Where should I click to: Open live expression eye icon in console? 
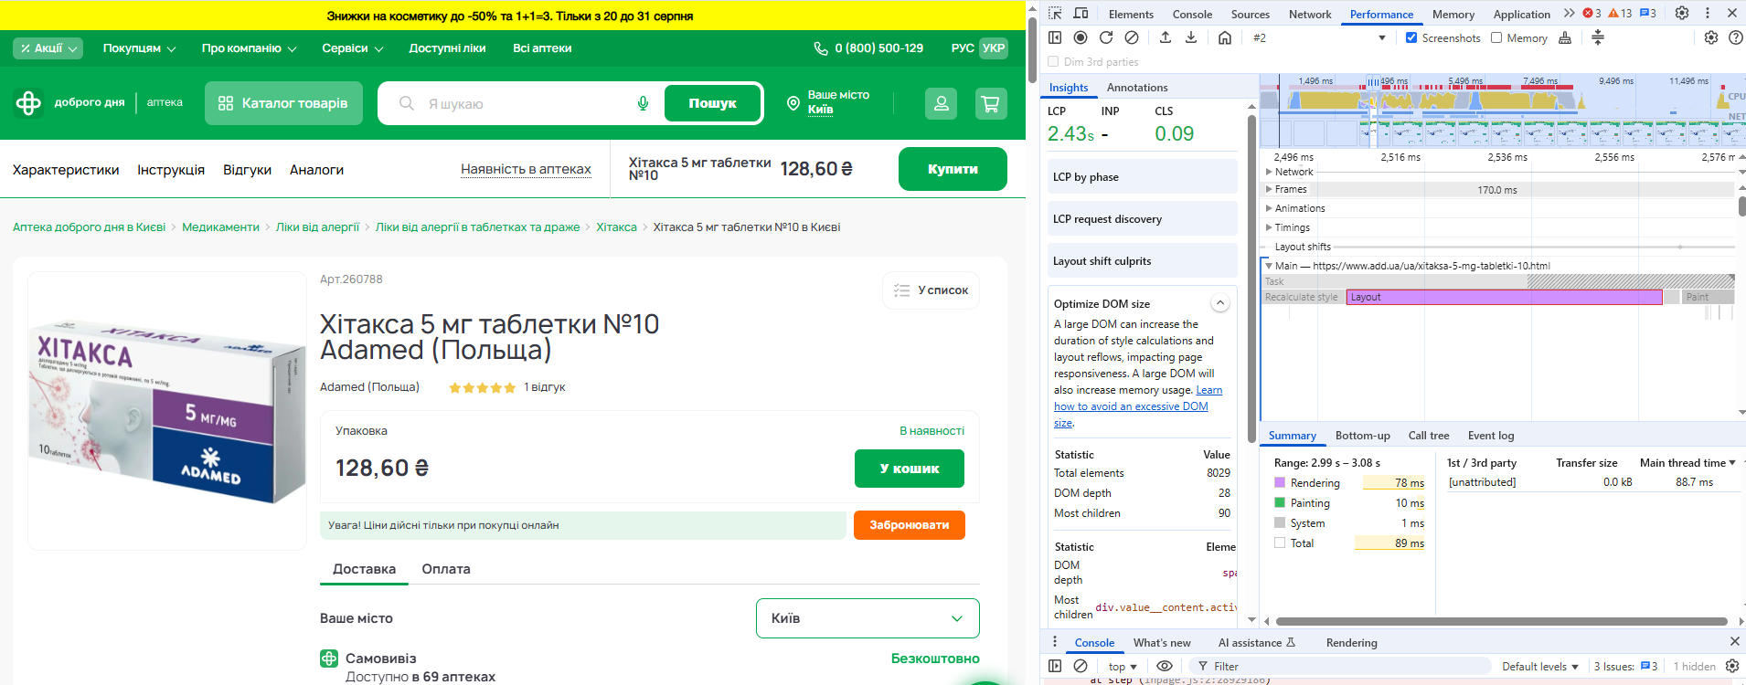[1164, 666]
